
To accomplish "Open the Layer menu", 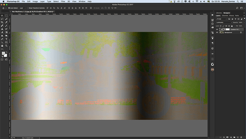I will (42, 2).
